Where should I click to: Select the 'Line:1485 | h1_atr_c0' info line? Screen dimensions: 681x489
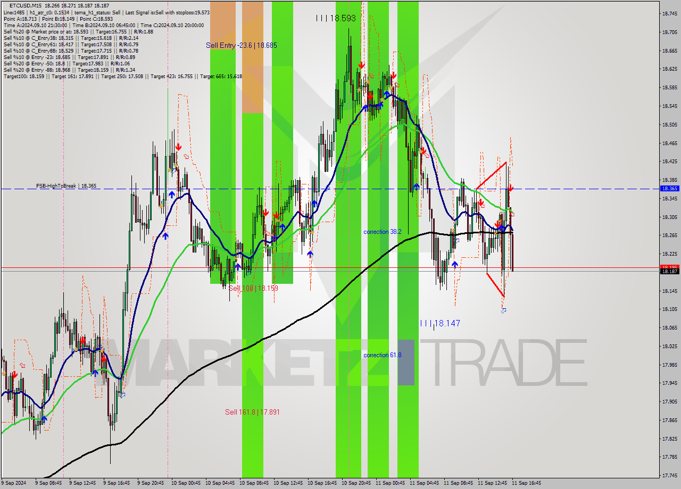coord(106,12)
